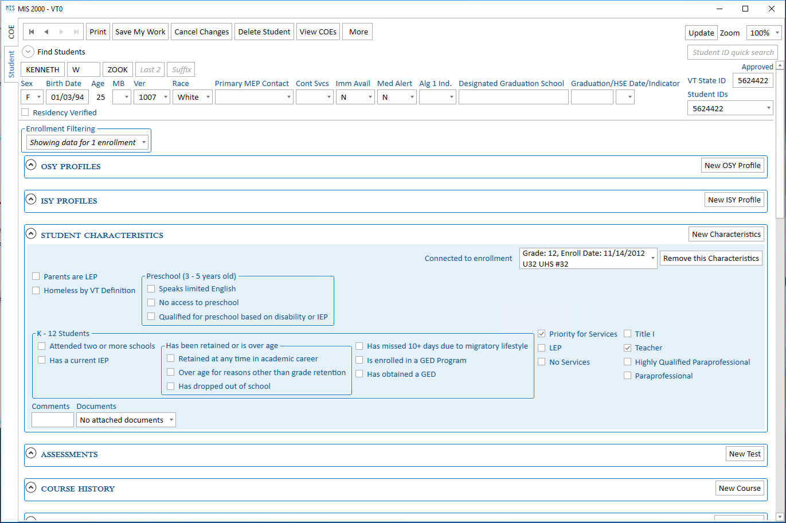Go to next student record
The height and width of the screenshot is (523, 786).
point(61,32)
